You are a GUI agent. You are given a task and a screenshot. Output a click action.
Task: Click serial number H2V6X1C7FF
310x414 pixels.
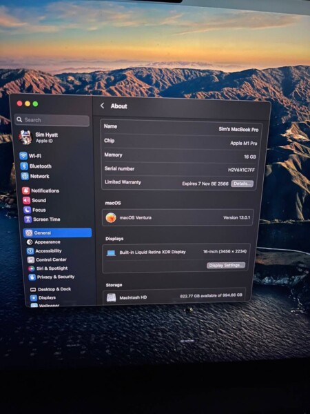click(x=242, y=170)
